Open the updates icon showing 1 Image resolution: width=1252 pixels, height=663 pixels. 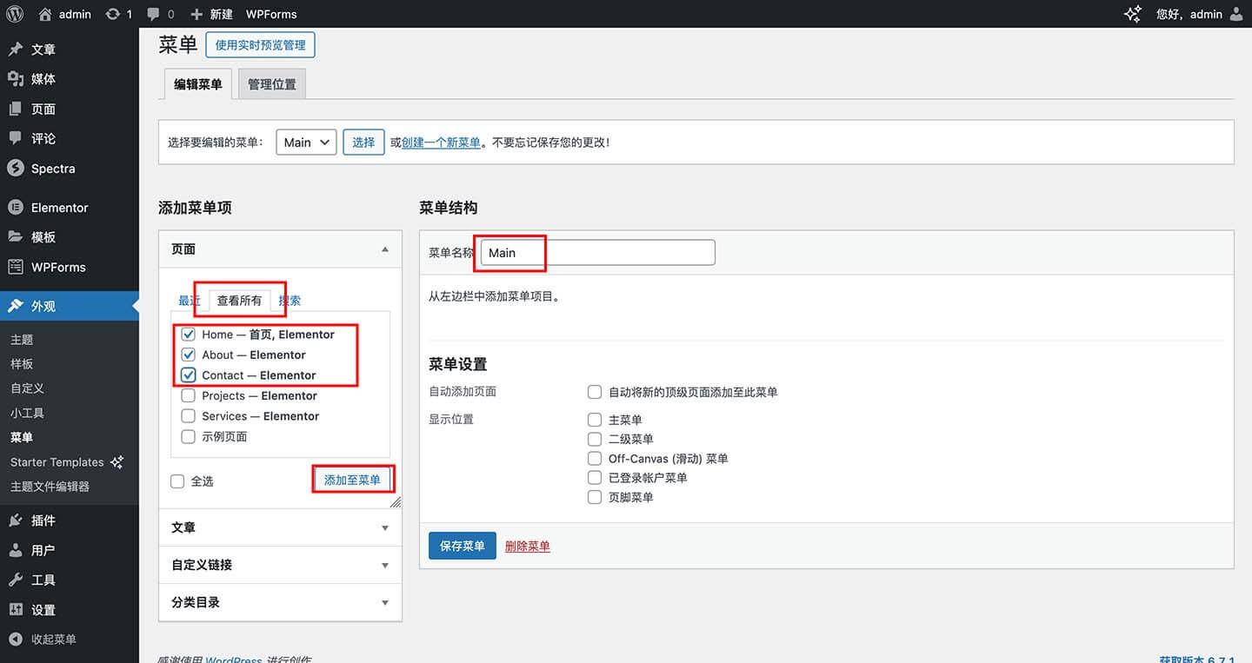[113, 14]
